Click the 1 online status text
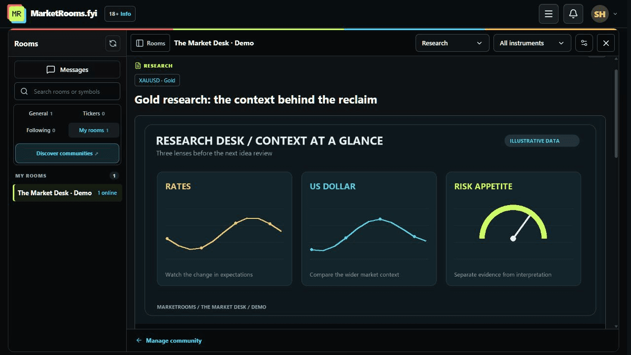631x355 pixels. pyautogui.click(x=107, y=193)
